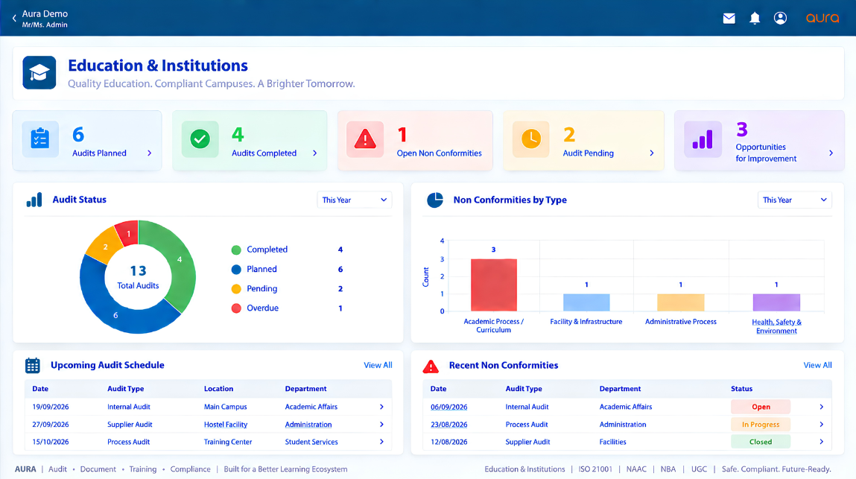Image resolution: width=856 pixels, height=479 pixels.
Task: Select Document in the footer
Action: (98, 469)
